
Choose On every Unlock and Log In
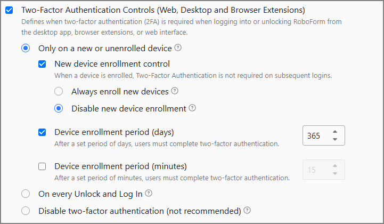(26, 194)
